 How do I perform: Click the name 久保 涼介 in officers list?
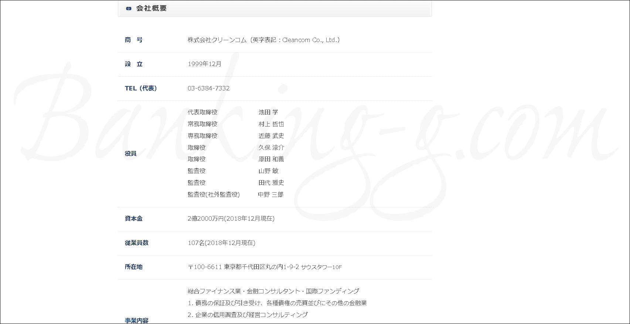[271, 148]
